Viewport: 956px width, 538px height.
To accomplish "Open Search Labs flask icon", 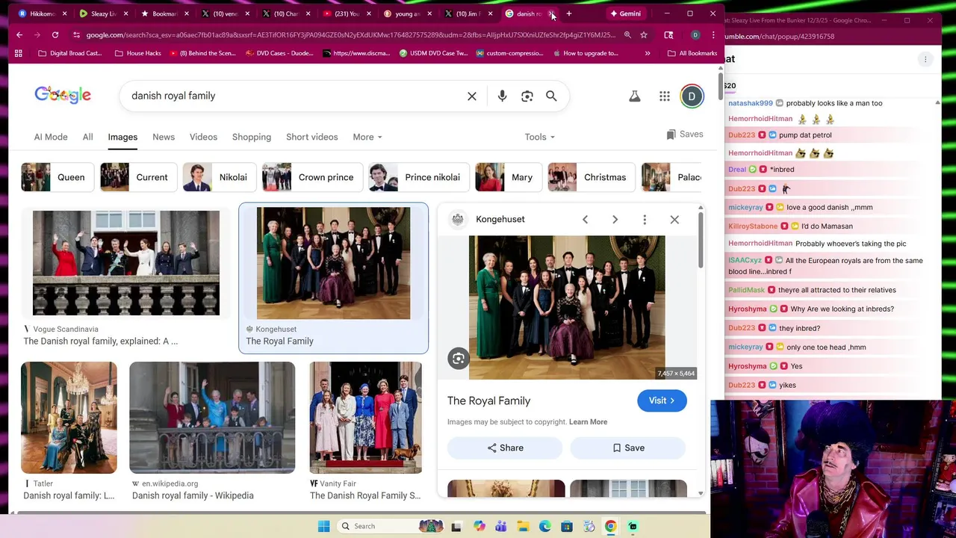I will point(634,96).
